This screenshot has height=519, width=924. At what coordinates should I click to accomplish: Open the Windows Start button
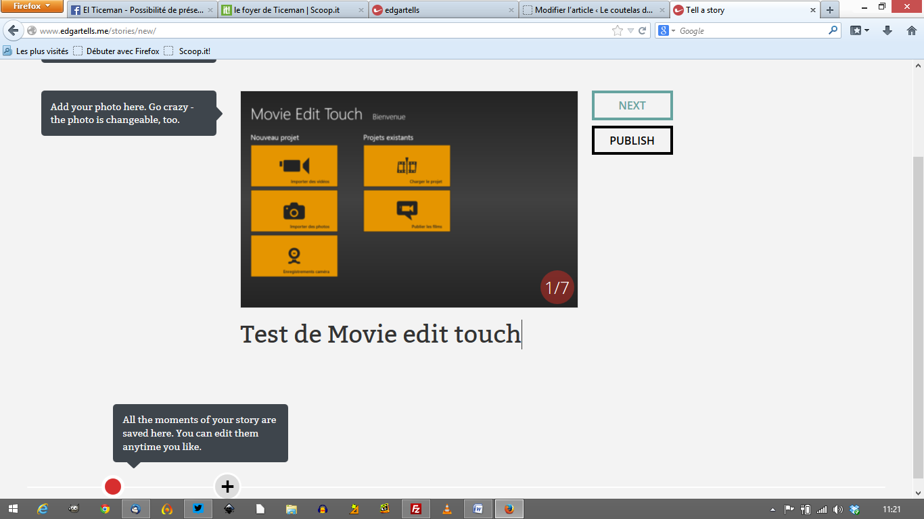coord(13,509)
